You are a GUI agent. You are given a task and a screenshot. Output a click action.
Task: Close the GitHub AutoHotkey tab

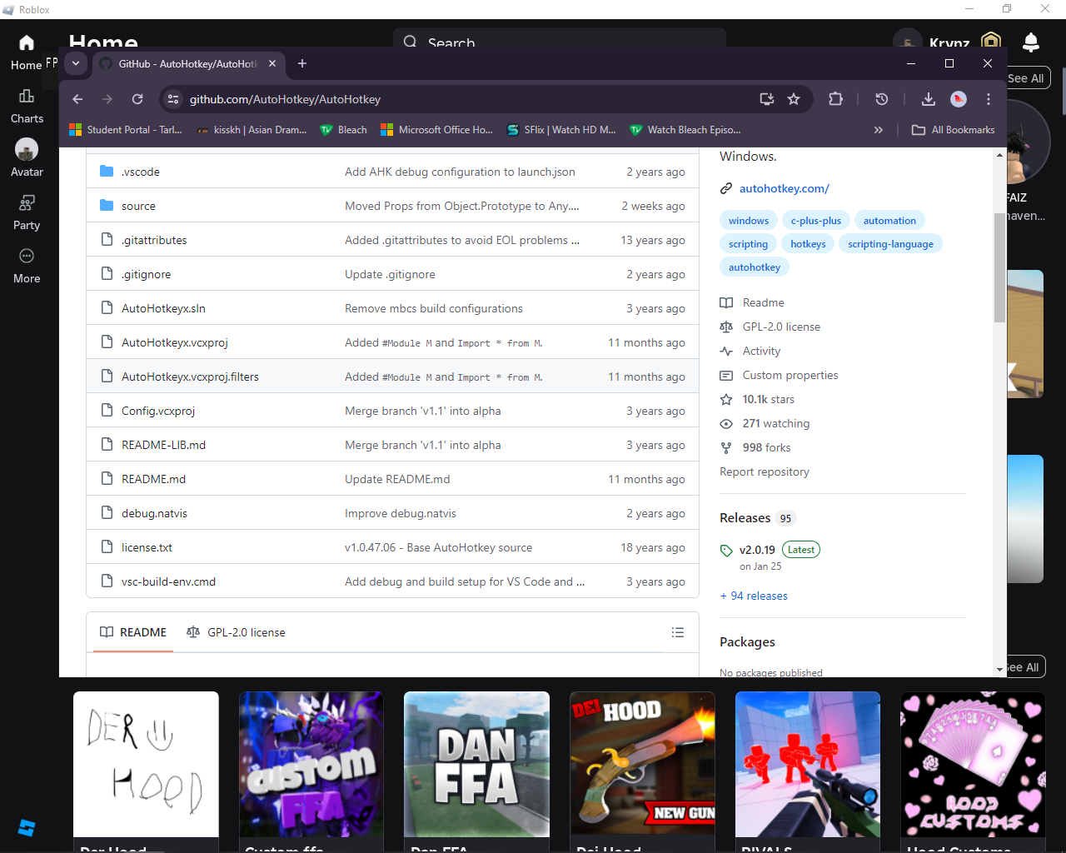(272, 63)
